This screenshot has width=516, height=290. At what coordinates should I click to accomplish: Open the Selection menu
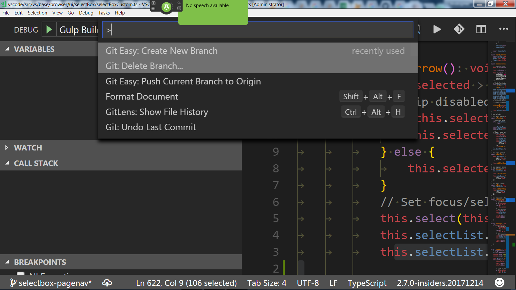(x=37, y=13)
